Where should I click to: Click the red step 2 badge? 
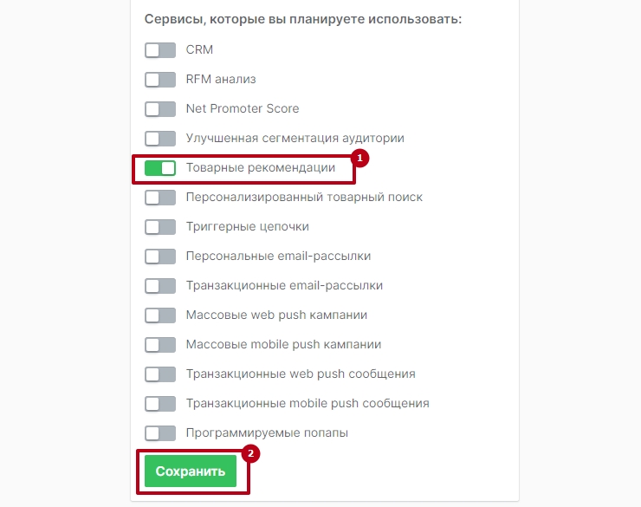[x=251, y=452]
